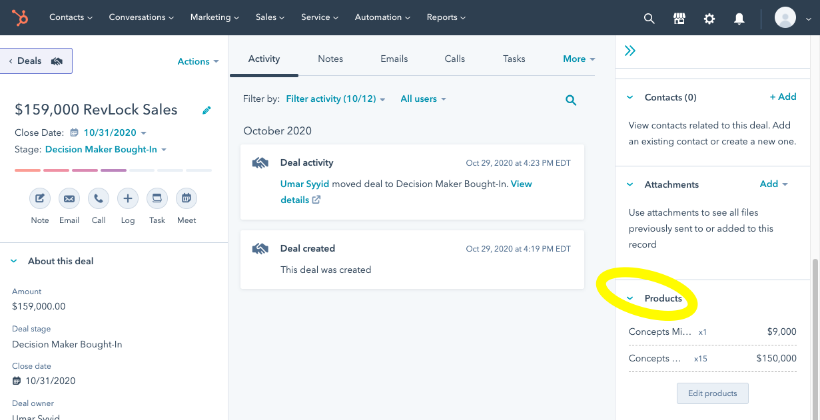Select the Concepts x15 $150,000 product row

tap(713, 358)
